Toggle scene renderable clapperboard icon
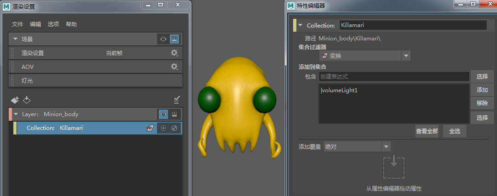Screen dimensions: 497x196 [x=174, y=39]
